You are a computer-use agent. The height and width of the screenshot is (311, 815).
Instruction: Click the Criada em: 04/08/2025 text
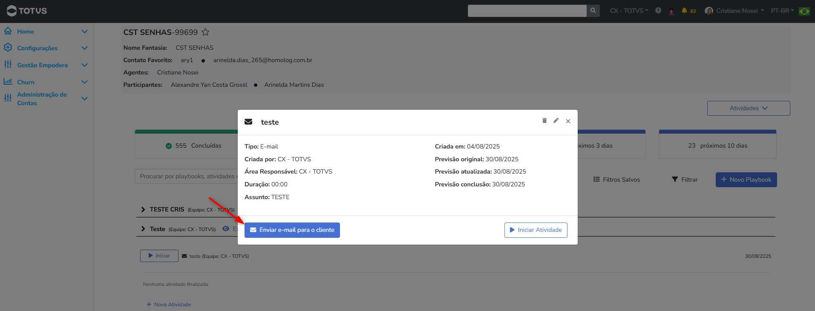pyautogui.click(x=467, y=146)
